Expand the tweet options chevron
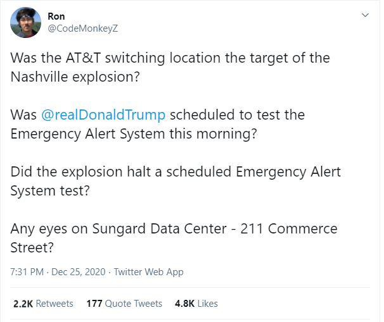The width and height of the screenshot is (384, 322). tap(365, 15)
